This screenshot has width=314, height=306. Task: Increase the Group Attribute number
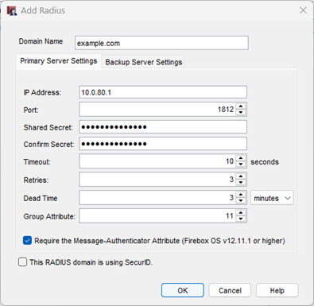pyautogui.click(x=241, y=213)
